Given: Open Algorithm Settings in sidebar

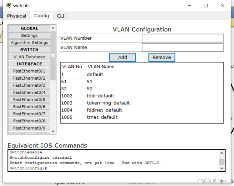Looking at the screenshot, I should point(29,42).
